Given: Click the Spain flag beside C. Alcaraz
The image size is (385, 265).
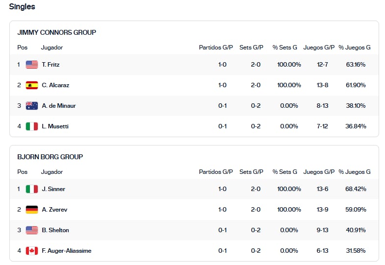Looking at the screenshot, I should pyautogui.click(x=32, y=85).
